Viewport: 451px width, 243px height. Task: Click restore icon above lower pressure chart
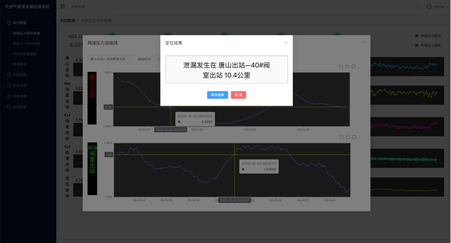pyautogui.click(x=354, y=137)
